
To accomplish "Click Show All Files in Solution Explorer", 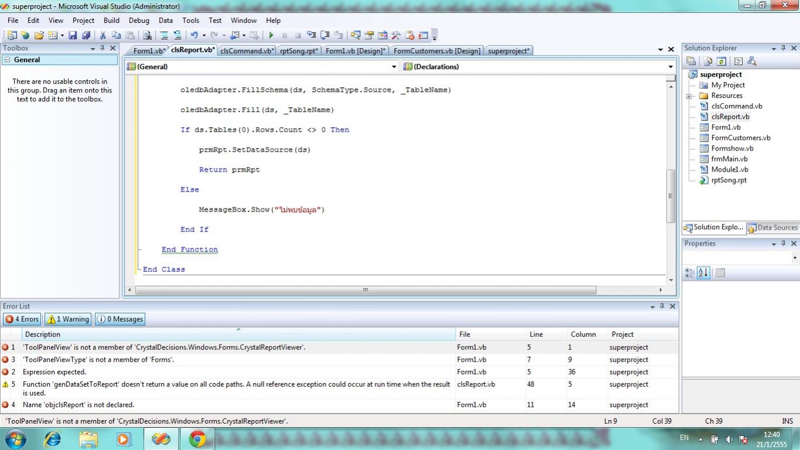I will [x=708, y=61].
